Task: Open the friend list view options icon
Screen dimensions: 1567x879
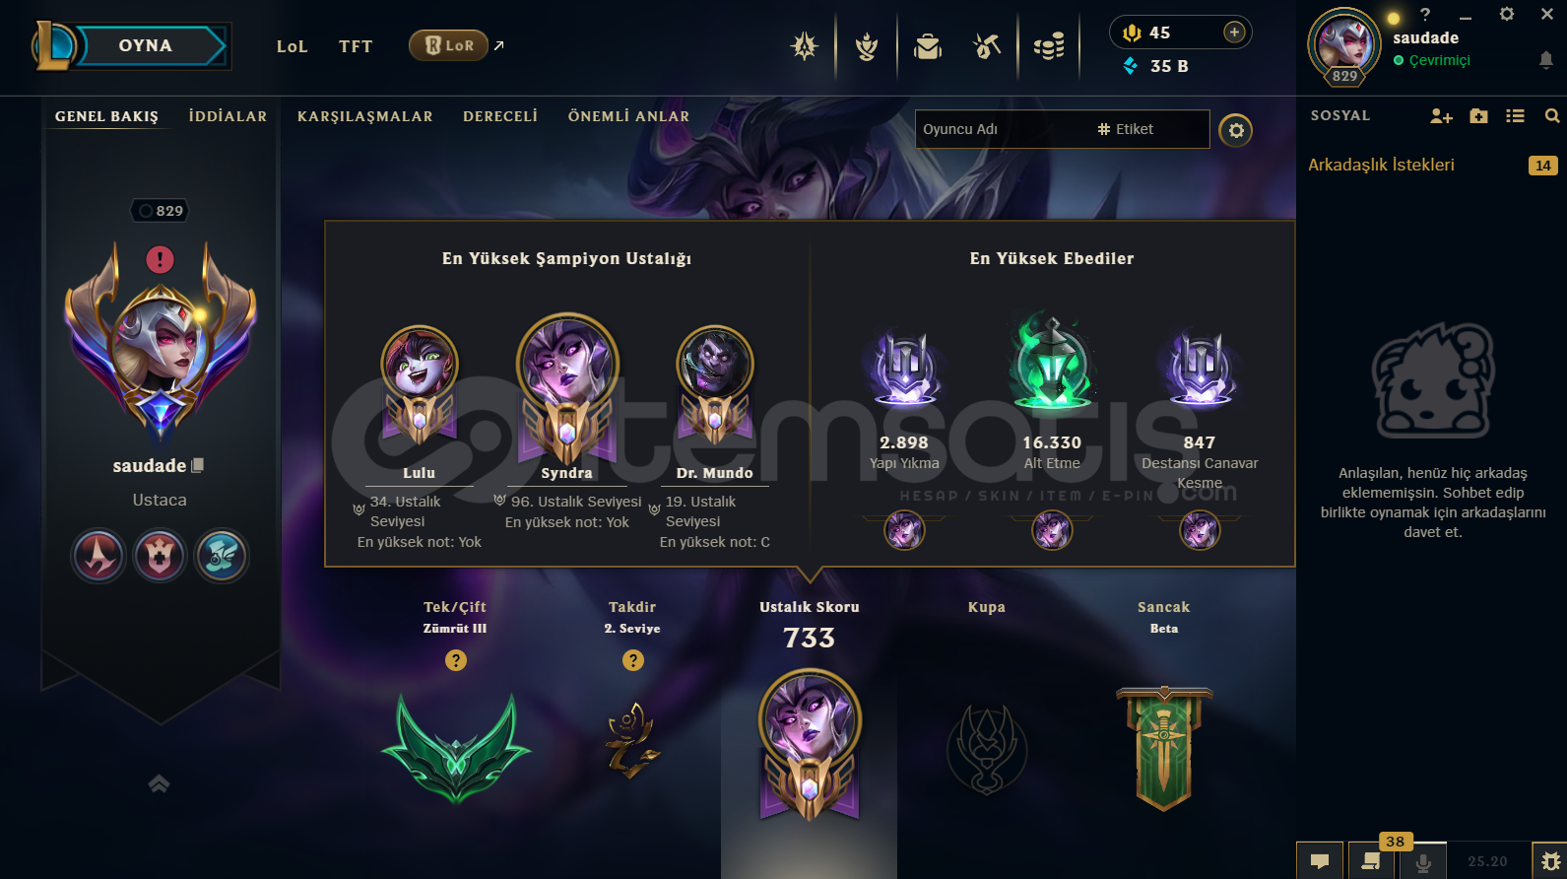Action: (1515, 116)
